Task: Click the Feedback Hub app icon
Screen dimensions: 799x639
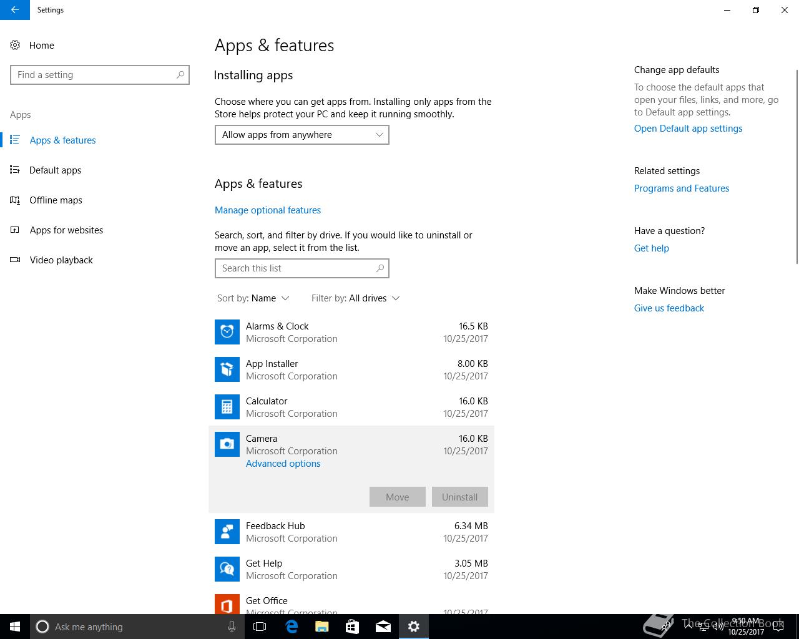Action: click(x=227, y=532)
